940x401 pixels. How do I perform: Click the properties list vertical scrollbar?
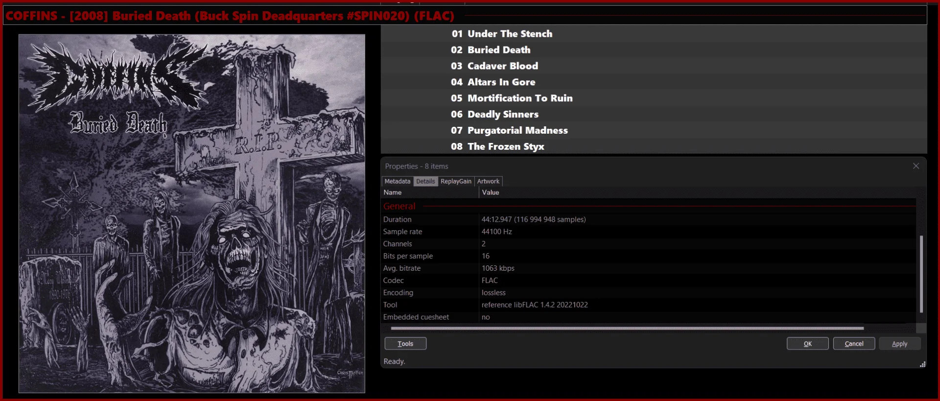(x=921, y=274)
